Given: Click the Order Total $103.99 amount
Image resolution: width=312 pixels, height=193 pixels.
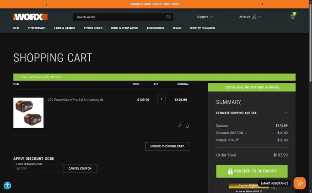Looking at the screenshot, I should click(x=280, y=155).
